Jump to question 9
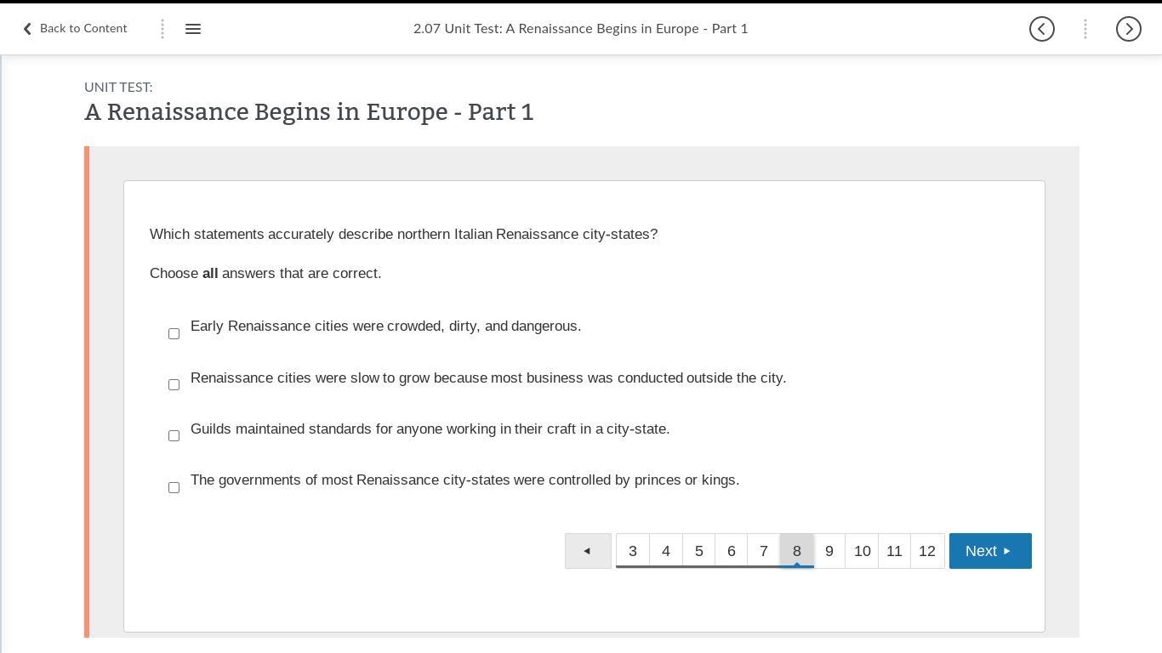The height and width of the screenshot is (653, 1162). coord(829,551)
